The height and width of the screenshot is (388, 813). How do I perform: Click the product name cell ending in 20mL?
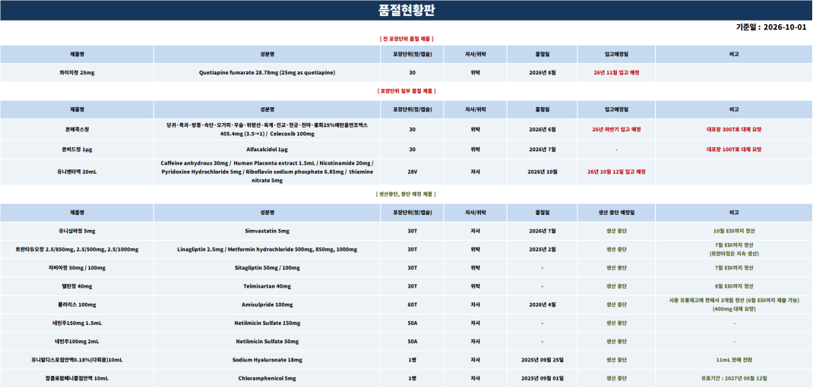coord(77,172)
